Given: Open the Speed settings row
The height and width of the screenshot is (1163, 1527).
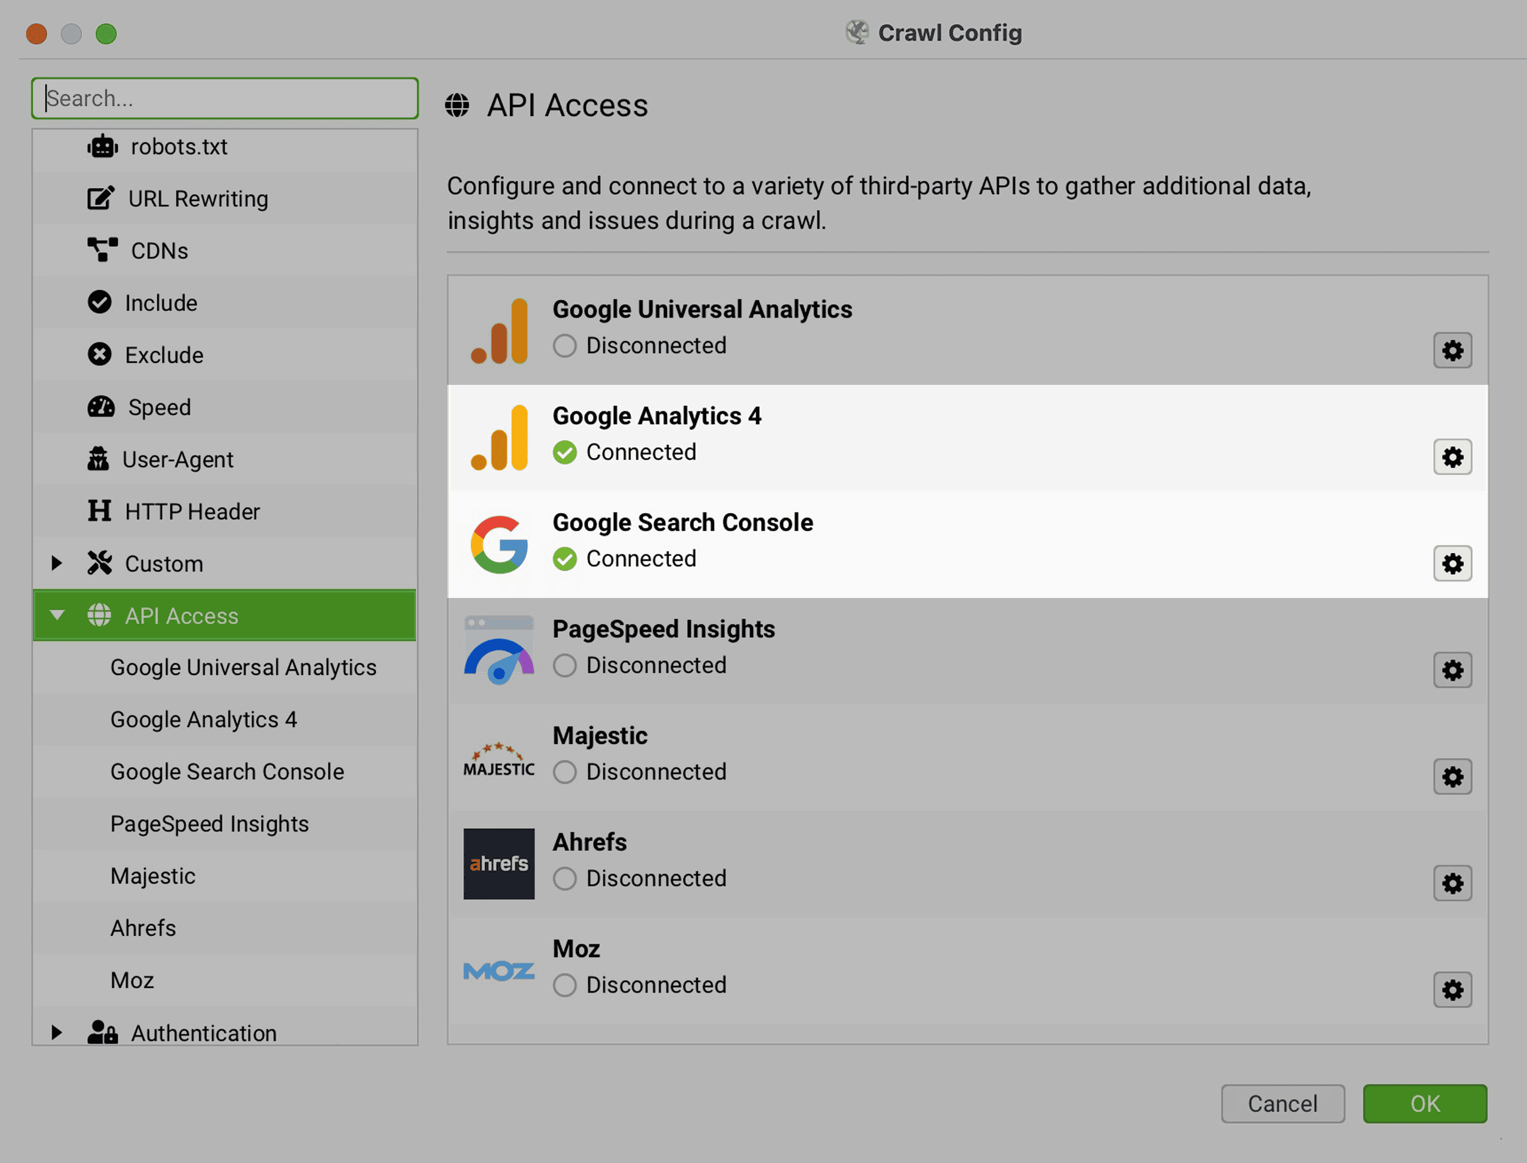Looking at the screenshot, I should pos(225,407).
